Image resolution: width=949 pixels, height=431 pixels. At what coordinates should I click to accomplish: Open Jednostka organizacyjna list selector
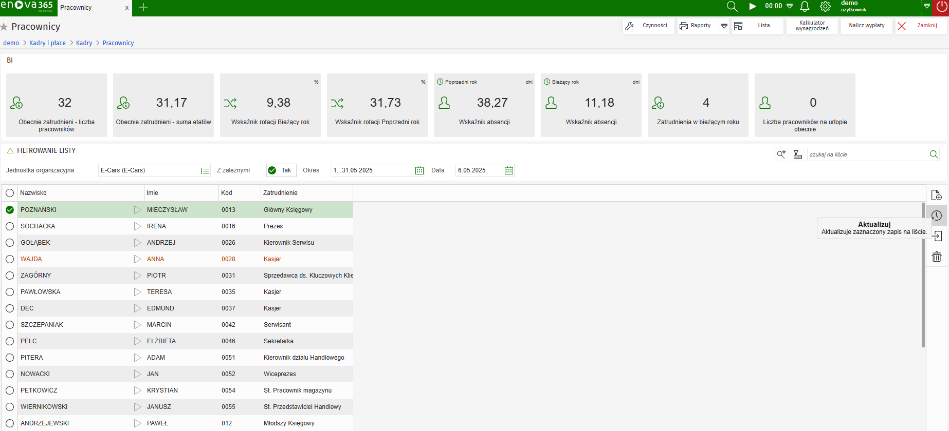click(x=205, y=171)
